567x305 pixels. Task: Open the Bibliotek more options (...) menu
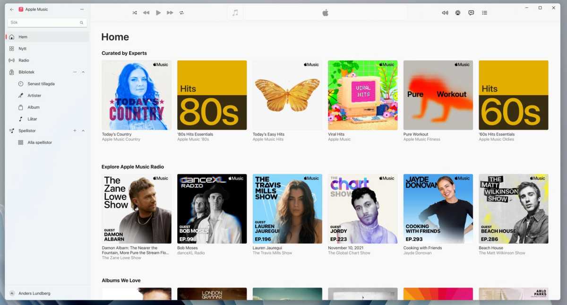[x=74, y=72]
